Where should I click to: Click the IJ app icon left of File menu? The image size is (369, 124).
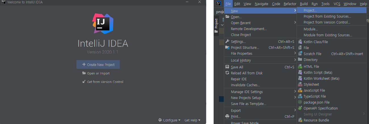(x=218, y=4)
